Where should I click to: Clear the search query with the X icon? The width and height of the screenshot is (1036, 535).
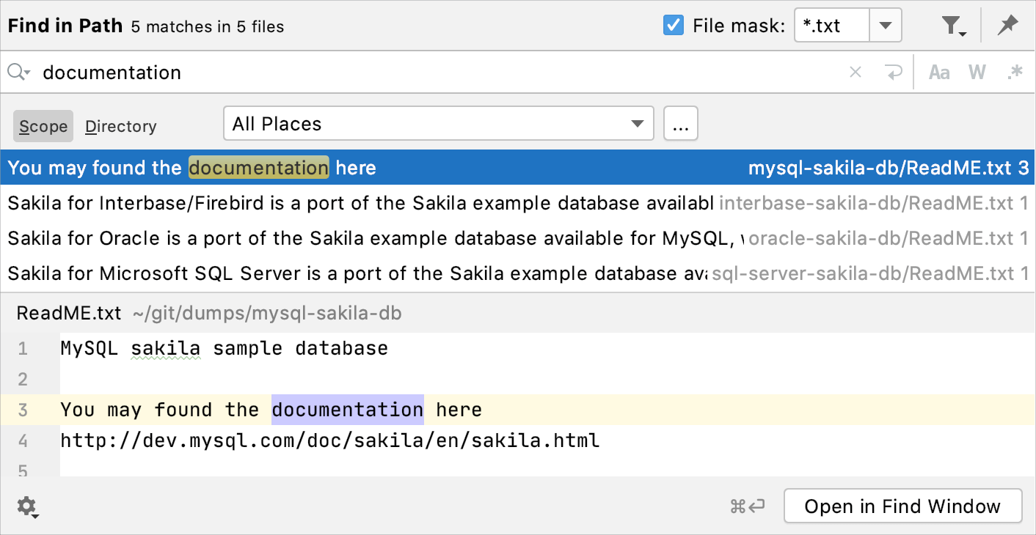[856, 72]
